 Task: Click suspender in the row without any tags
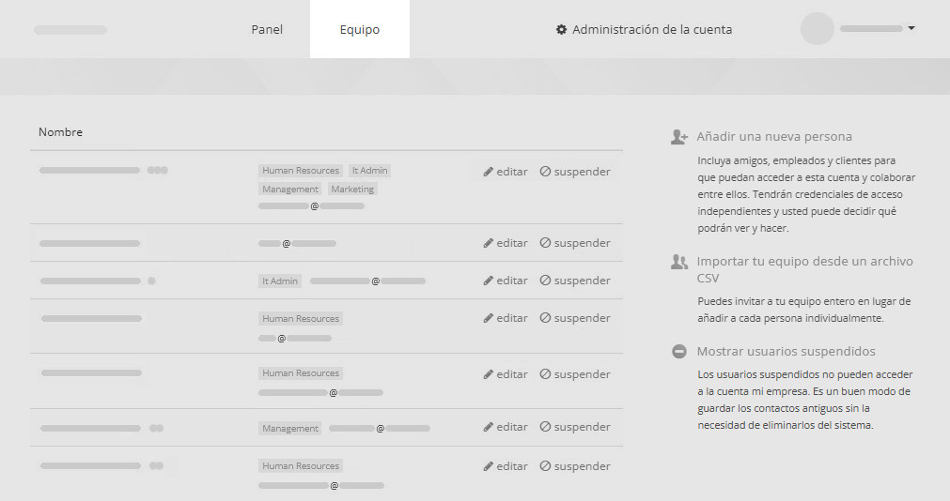[575, 243]
